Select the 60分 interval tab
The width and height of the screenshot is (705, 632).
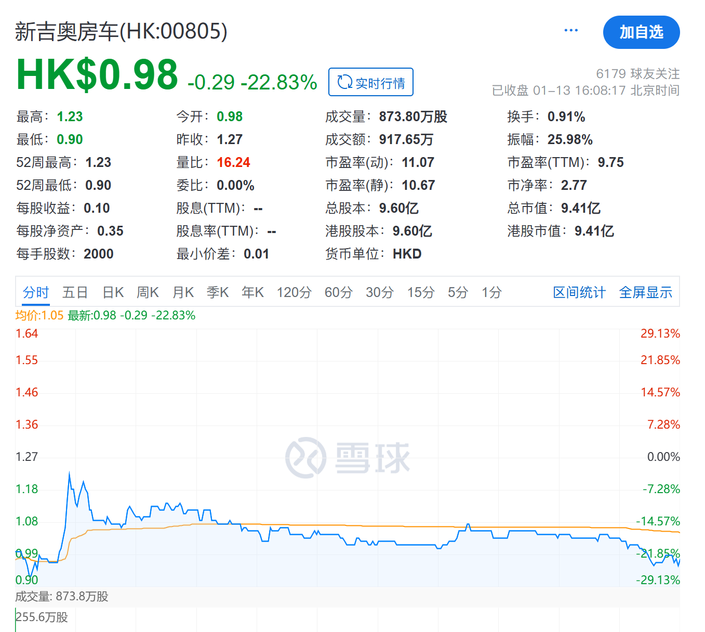(x=338, y=292)
